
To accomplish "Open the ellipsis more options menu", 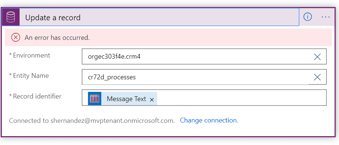I will click(x=326, y=17).
